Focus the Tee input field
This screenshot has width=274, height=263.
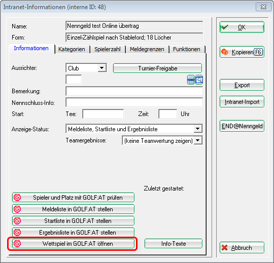coord(103,114)
